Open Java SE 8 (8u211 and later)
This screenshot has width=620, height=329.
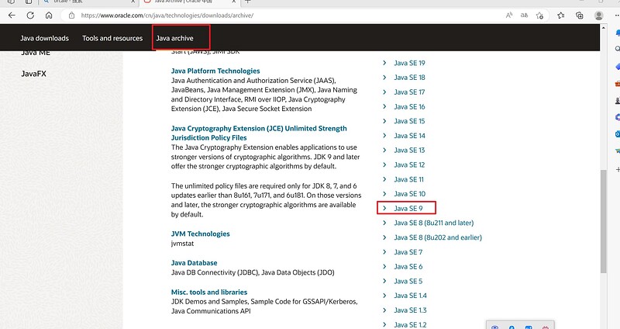pyautogui.click(x=433, y=223)
